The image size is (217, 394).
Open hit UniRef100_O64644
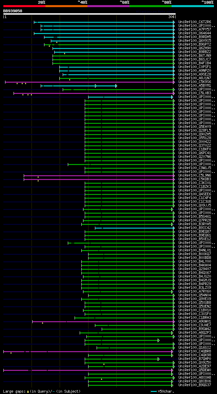(195, 33)
